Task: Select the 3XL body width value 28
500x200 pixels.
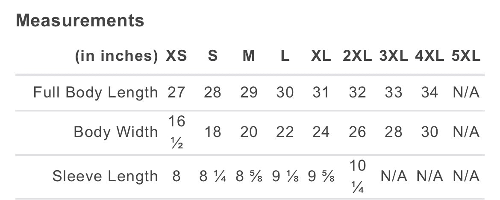Action: point(394,132)
